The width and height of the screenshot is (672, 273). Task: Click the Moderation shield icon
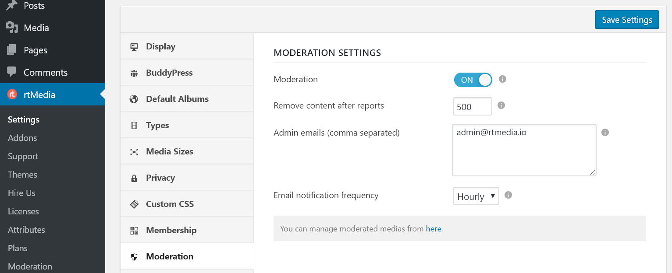coord(134,256)
